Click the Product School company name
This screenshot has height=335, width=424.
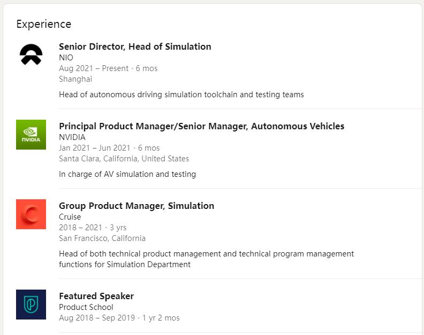(86, 307)
